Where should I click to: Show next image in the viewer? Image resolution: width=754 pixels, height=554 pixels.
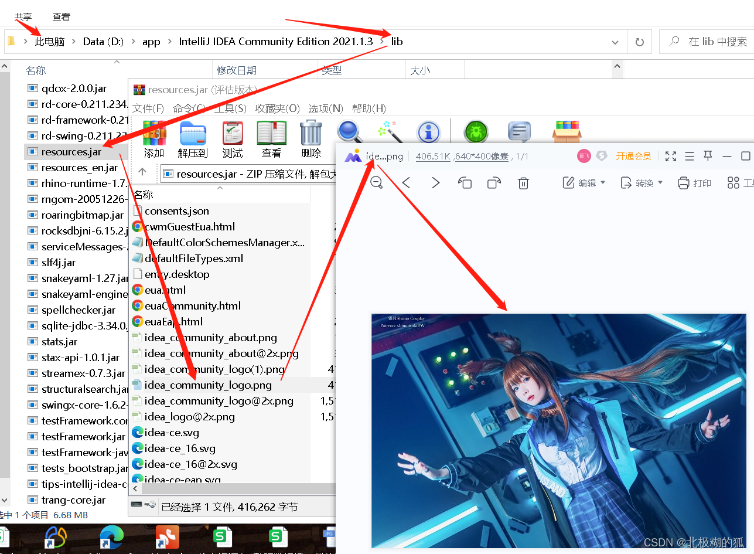pyautogui.click(x=435, y=183)
